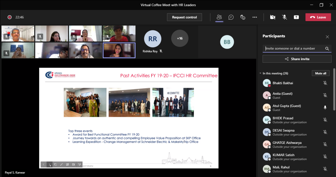Viewport: 336px width, 177px height.
Task: Close the Participants panel
Action: [327, 37]
